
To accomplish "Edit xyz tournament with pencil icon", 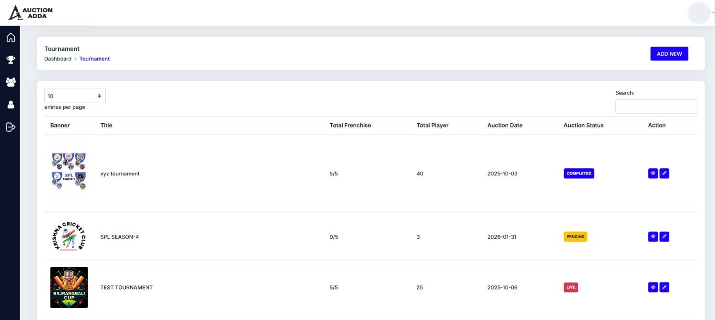I will [x=664, y=174].
